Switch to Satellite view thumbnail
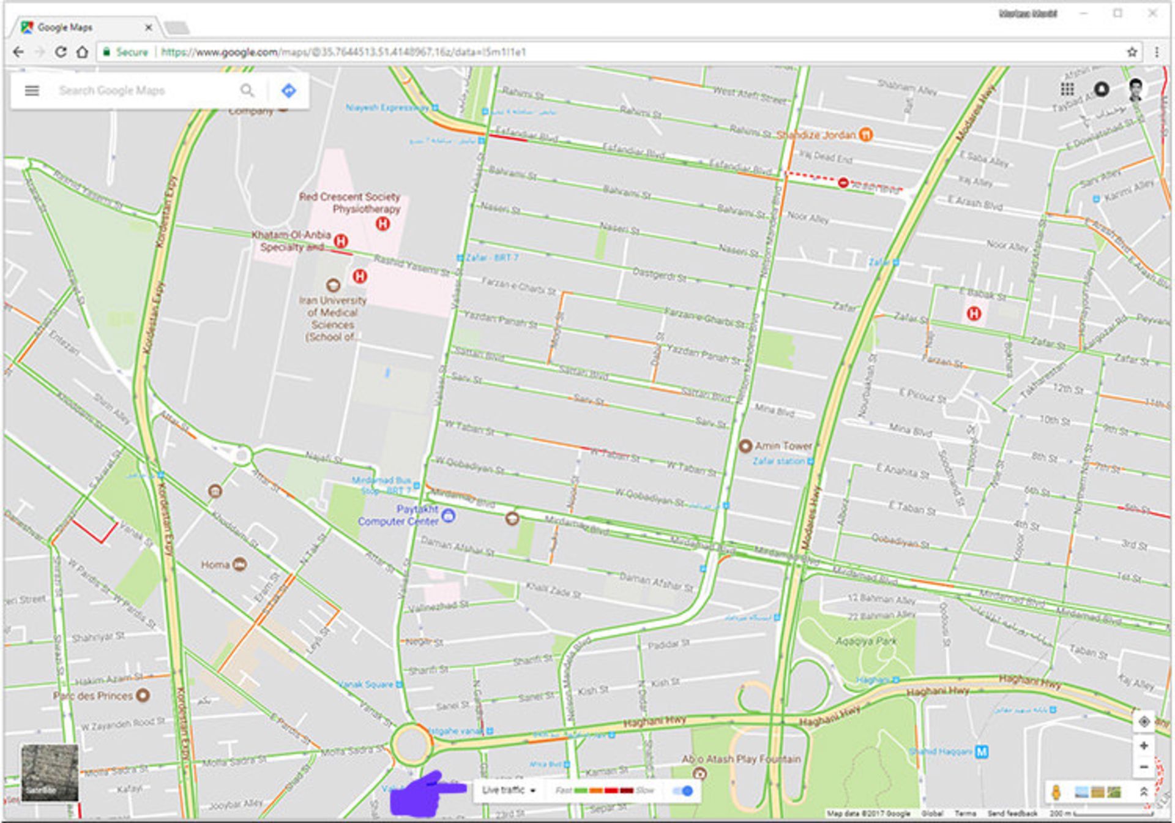 click(x=50, y=773)
